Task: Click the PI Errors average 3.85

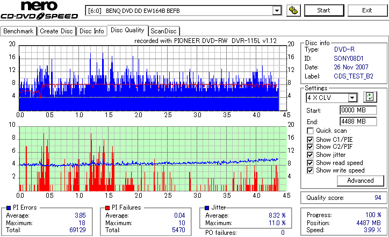Action: [80, 216]
